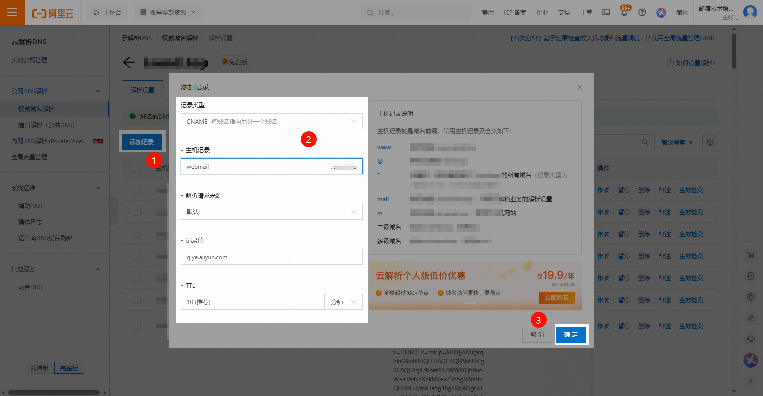Click the 确定 confirm button
763x396 pixels.
click(571, 335)
